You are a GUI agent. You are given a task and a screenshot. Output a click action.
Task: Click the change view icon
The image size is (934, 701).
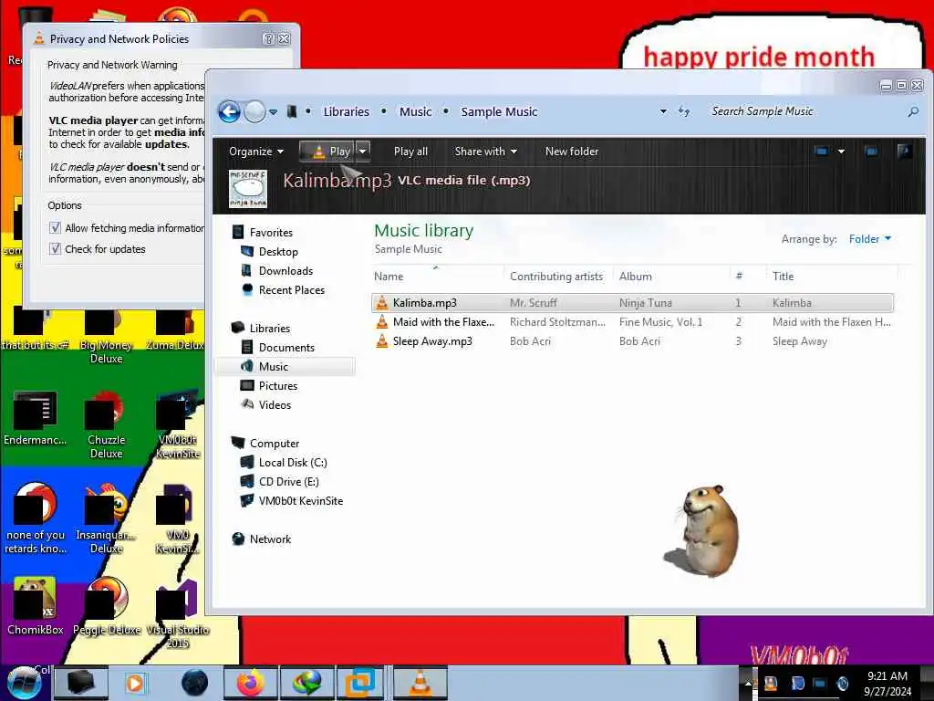click(x=821, y=152)
